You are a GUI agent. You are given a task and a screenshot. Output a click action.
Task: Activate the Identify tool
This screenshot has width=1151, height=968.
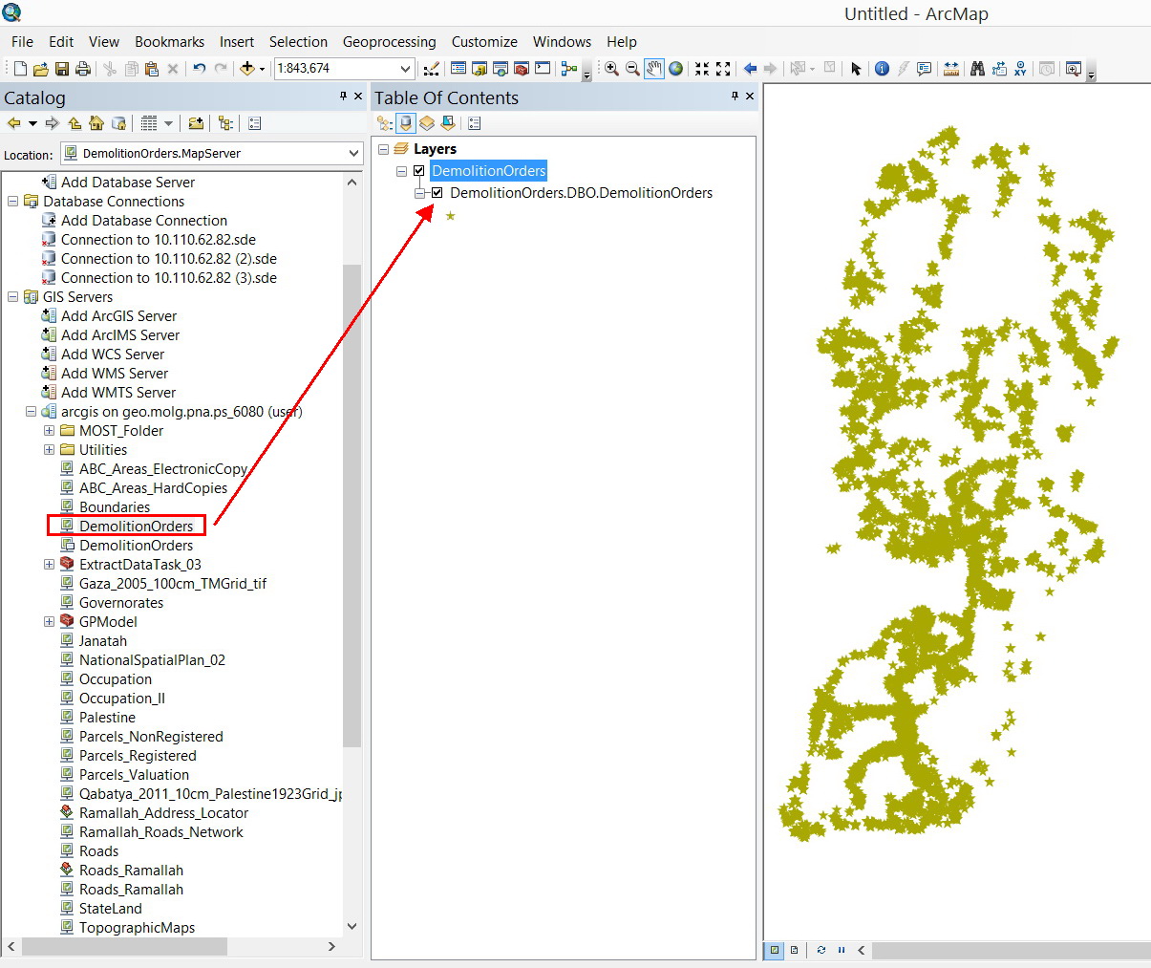point(882,69)
